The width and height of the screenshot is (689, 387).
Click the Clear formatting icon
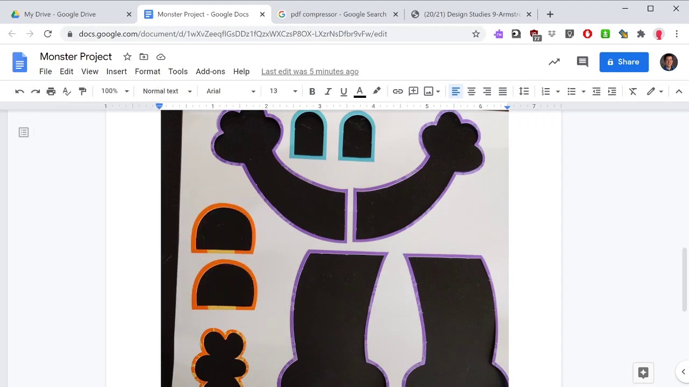pos(633,91)
